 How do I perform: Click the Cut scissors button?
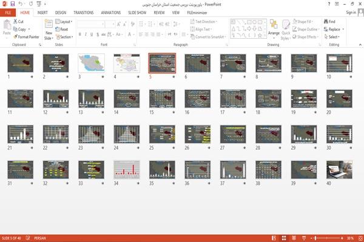click(x=18, y=22)
